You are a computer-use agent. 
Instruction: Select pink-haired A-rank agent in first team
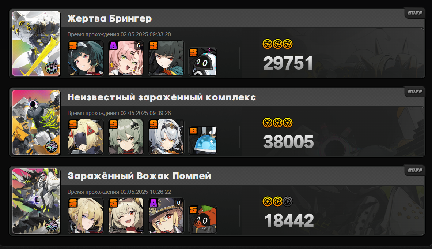126,58
